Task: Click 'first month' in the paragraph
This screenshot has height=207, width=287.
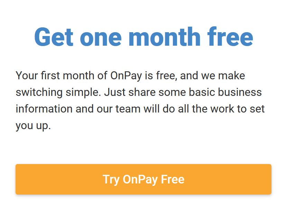Action: (67, 75)
